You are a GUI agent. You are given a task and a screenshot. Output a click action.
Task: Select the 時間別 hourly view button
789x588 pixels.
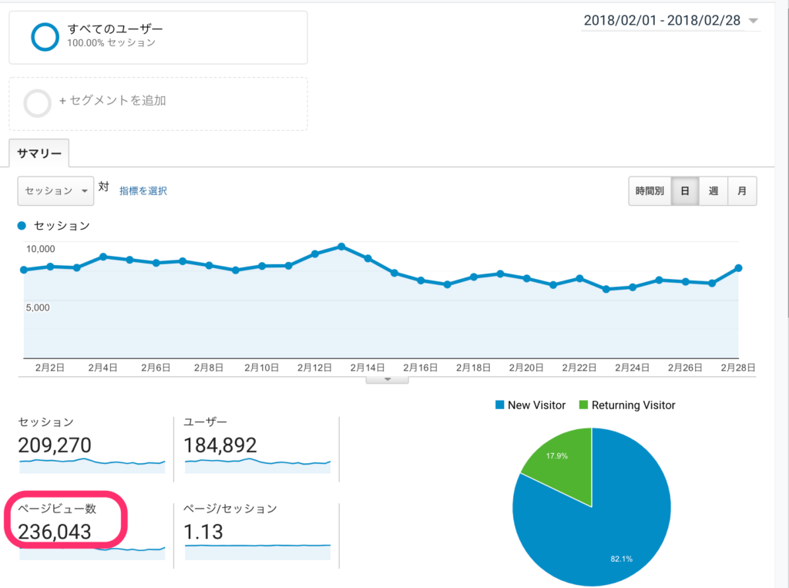point(650,191)
